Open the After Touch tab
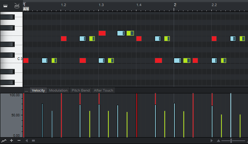This screenshot has height=144, width=248. click(103, 90)
